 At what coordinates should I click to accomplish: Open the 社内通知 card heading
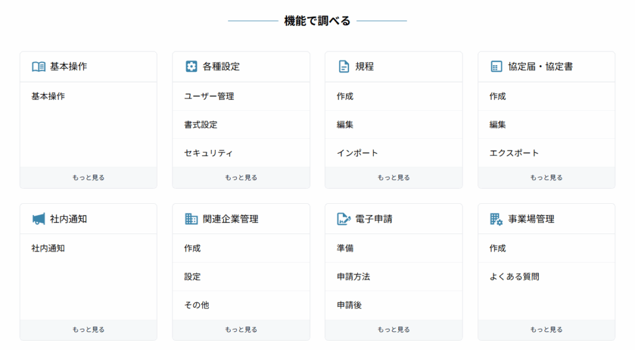[68, 219]
